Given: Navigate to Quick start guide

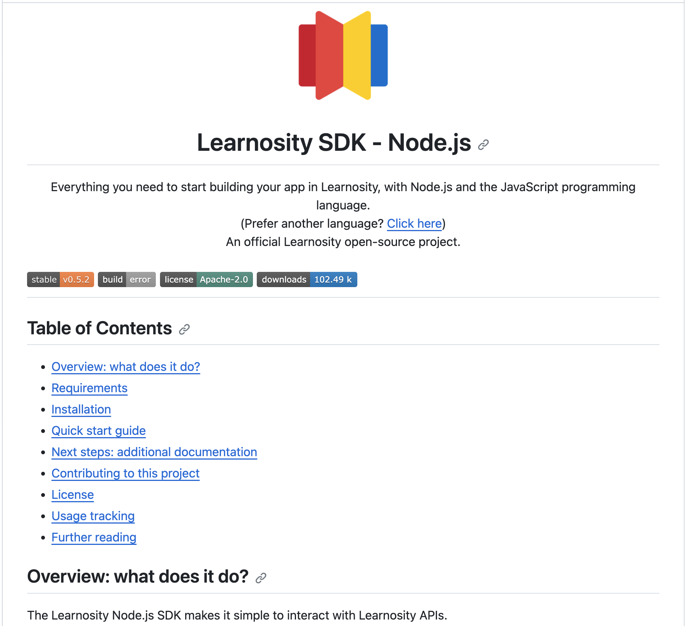Looking at the screenshot, I should pos(99,431).
